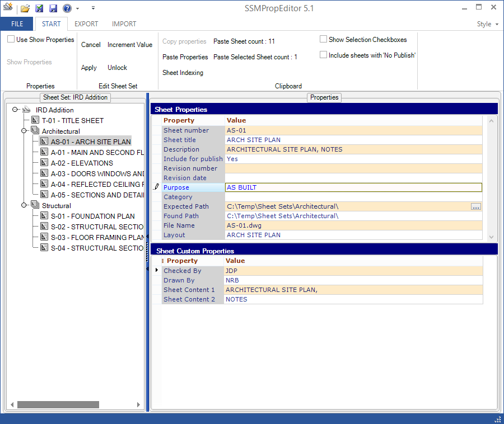The width and height of the screenshot is (504, 424).
Task: Click the S-03 FLOOR FRAMING sheet icon
Action: coord(44,237)
